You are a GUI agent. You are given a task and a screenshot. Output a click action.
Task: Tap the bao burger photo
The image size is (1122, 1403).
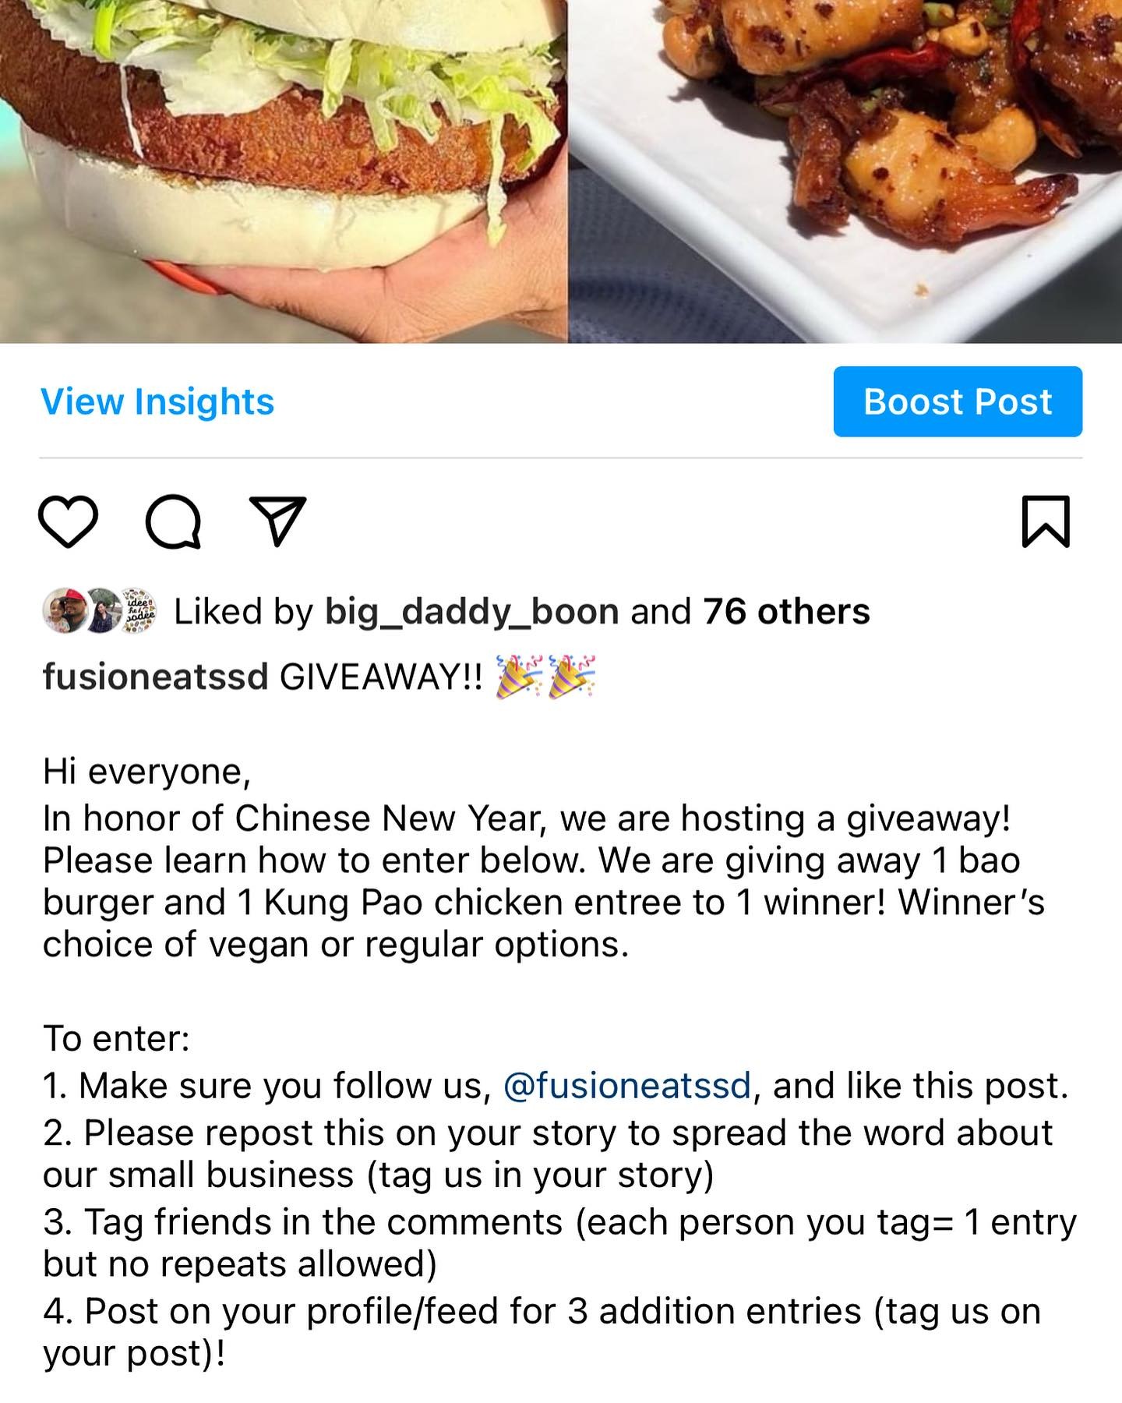pyautogui.click(x=284, y=171)
